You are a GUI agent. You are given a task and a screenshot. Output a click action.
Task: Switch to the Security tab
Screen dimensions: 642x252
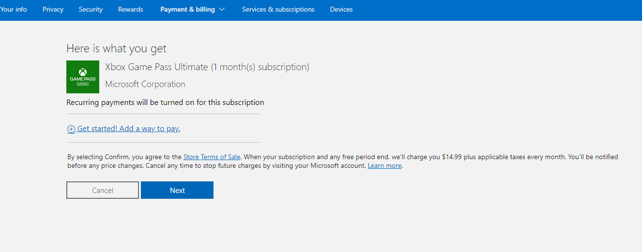91,9
